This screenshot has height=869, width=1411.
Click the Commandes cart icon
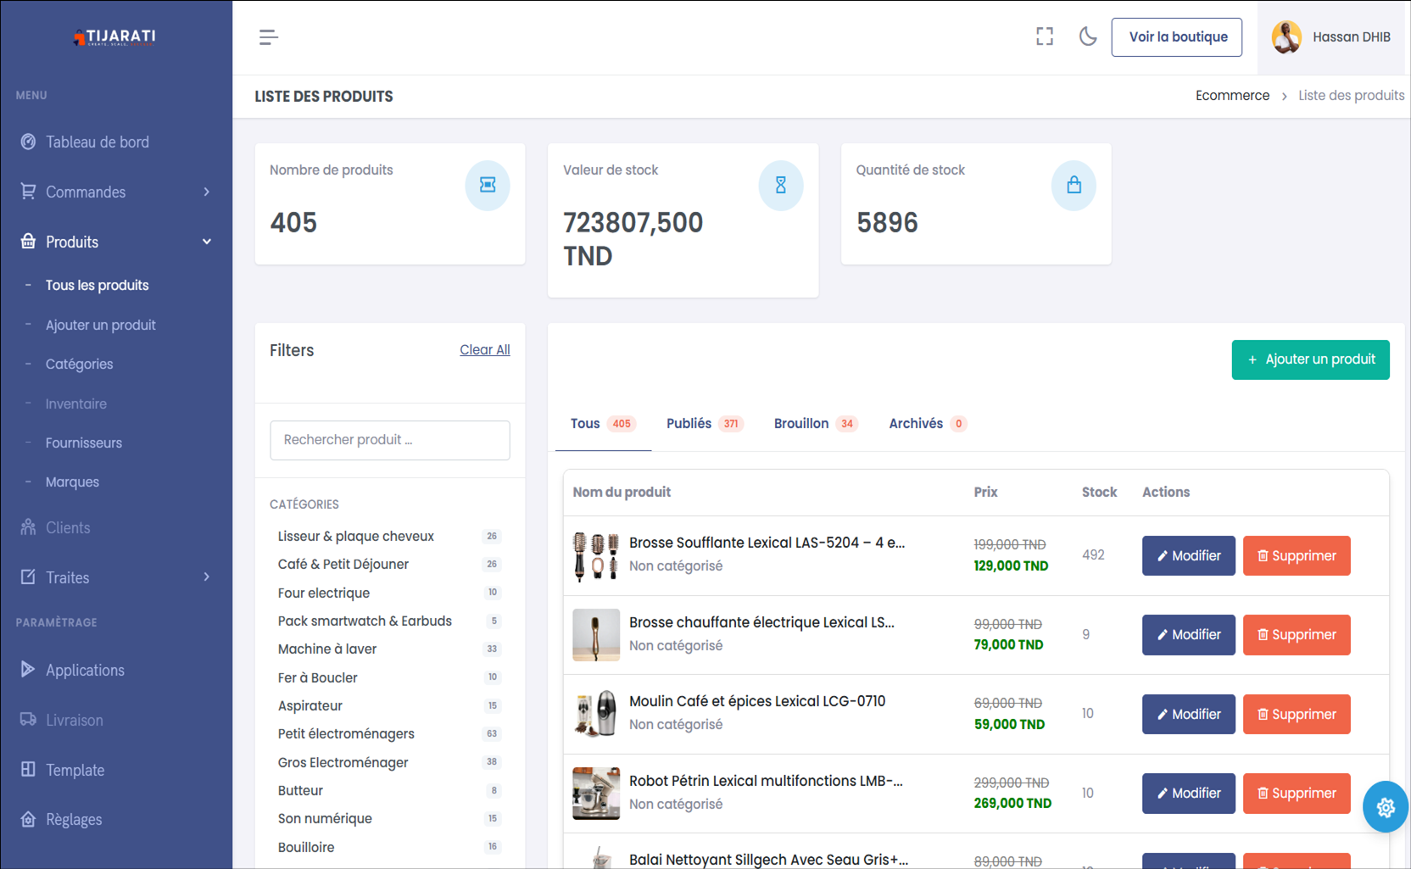click(x=28, y=192)
